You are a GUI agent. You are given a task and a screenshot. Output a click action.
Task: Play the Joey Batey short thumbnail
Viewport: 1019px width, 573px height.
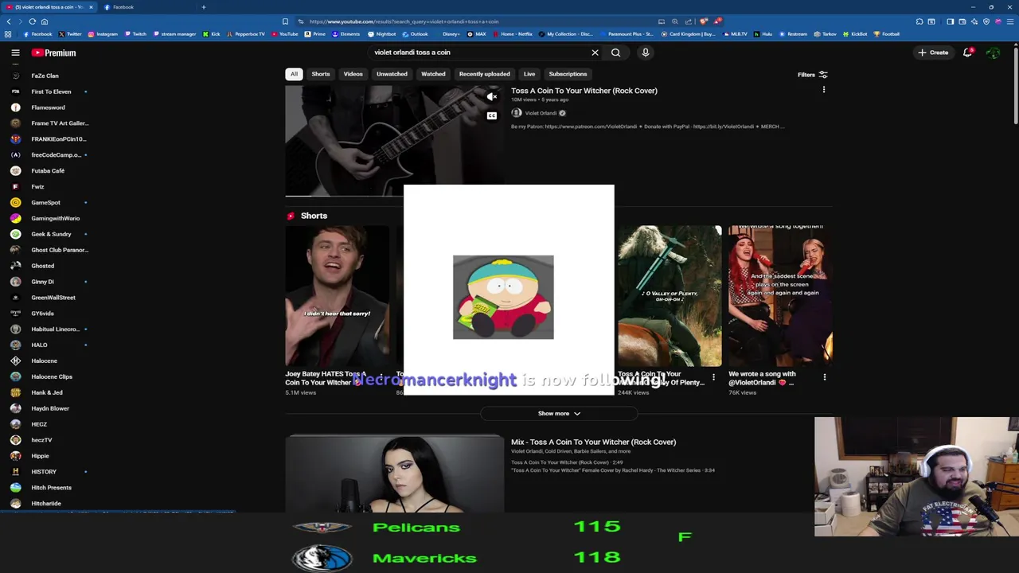pos(338,296)
